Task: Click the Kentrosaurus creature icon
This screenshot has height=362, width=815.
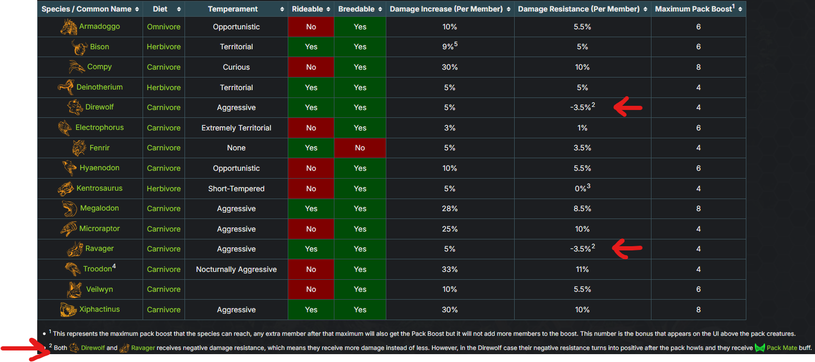Action: [x=66, y=188]
